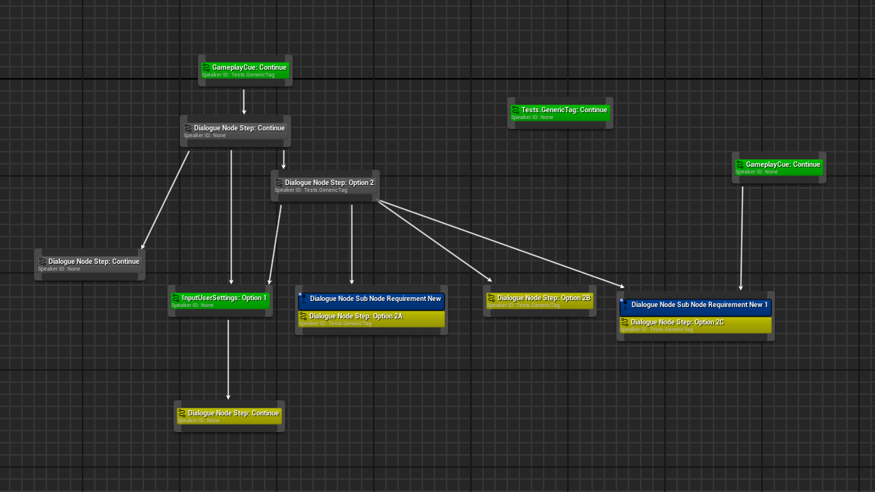Click the icon on yellow Dialogue Node Step: Continue
Screen dimensions: 875x492
click(x=182, y=413)
